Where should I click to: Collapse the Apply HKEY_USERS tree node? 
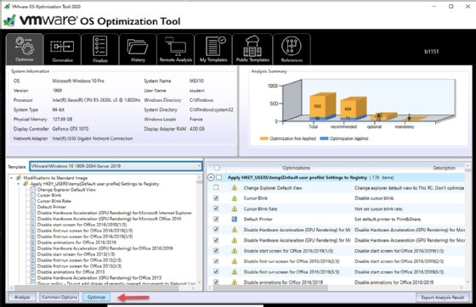tap(18, 184)
